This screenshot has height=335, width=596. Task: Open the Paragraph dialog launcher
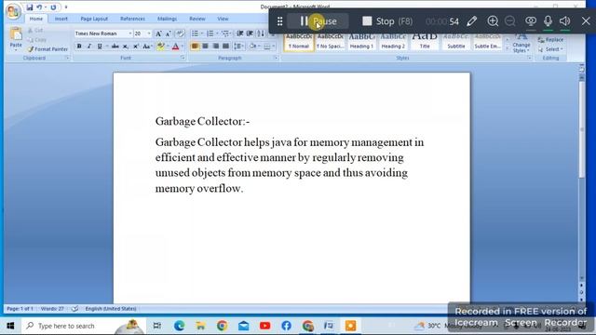click(x=276, y=58)
